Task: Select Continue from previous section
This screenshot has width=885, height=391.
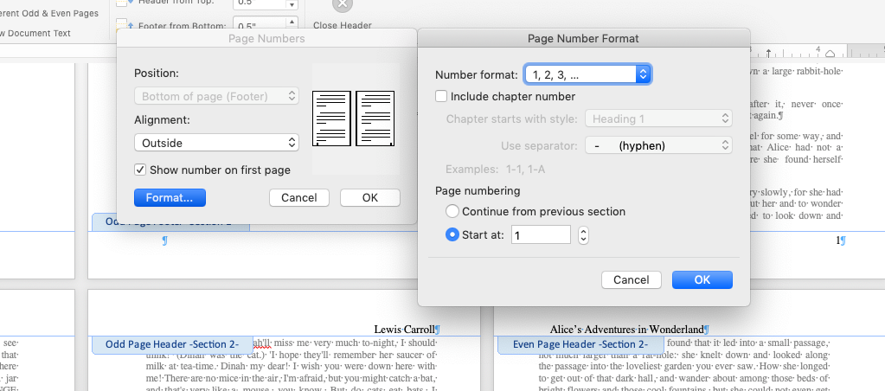Action: [x=452, y=212]
